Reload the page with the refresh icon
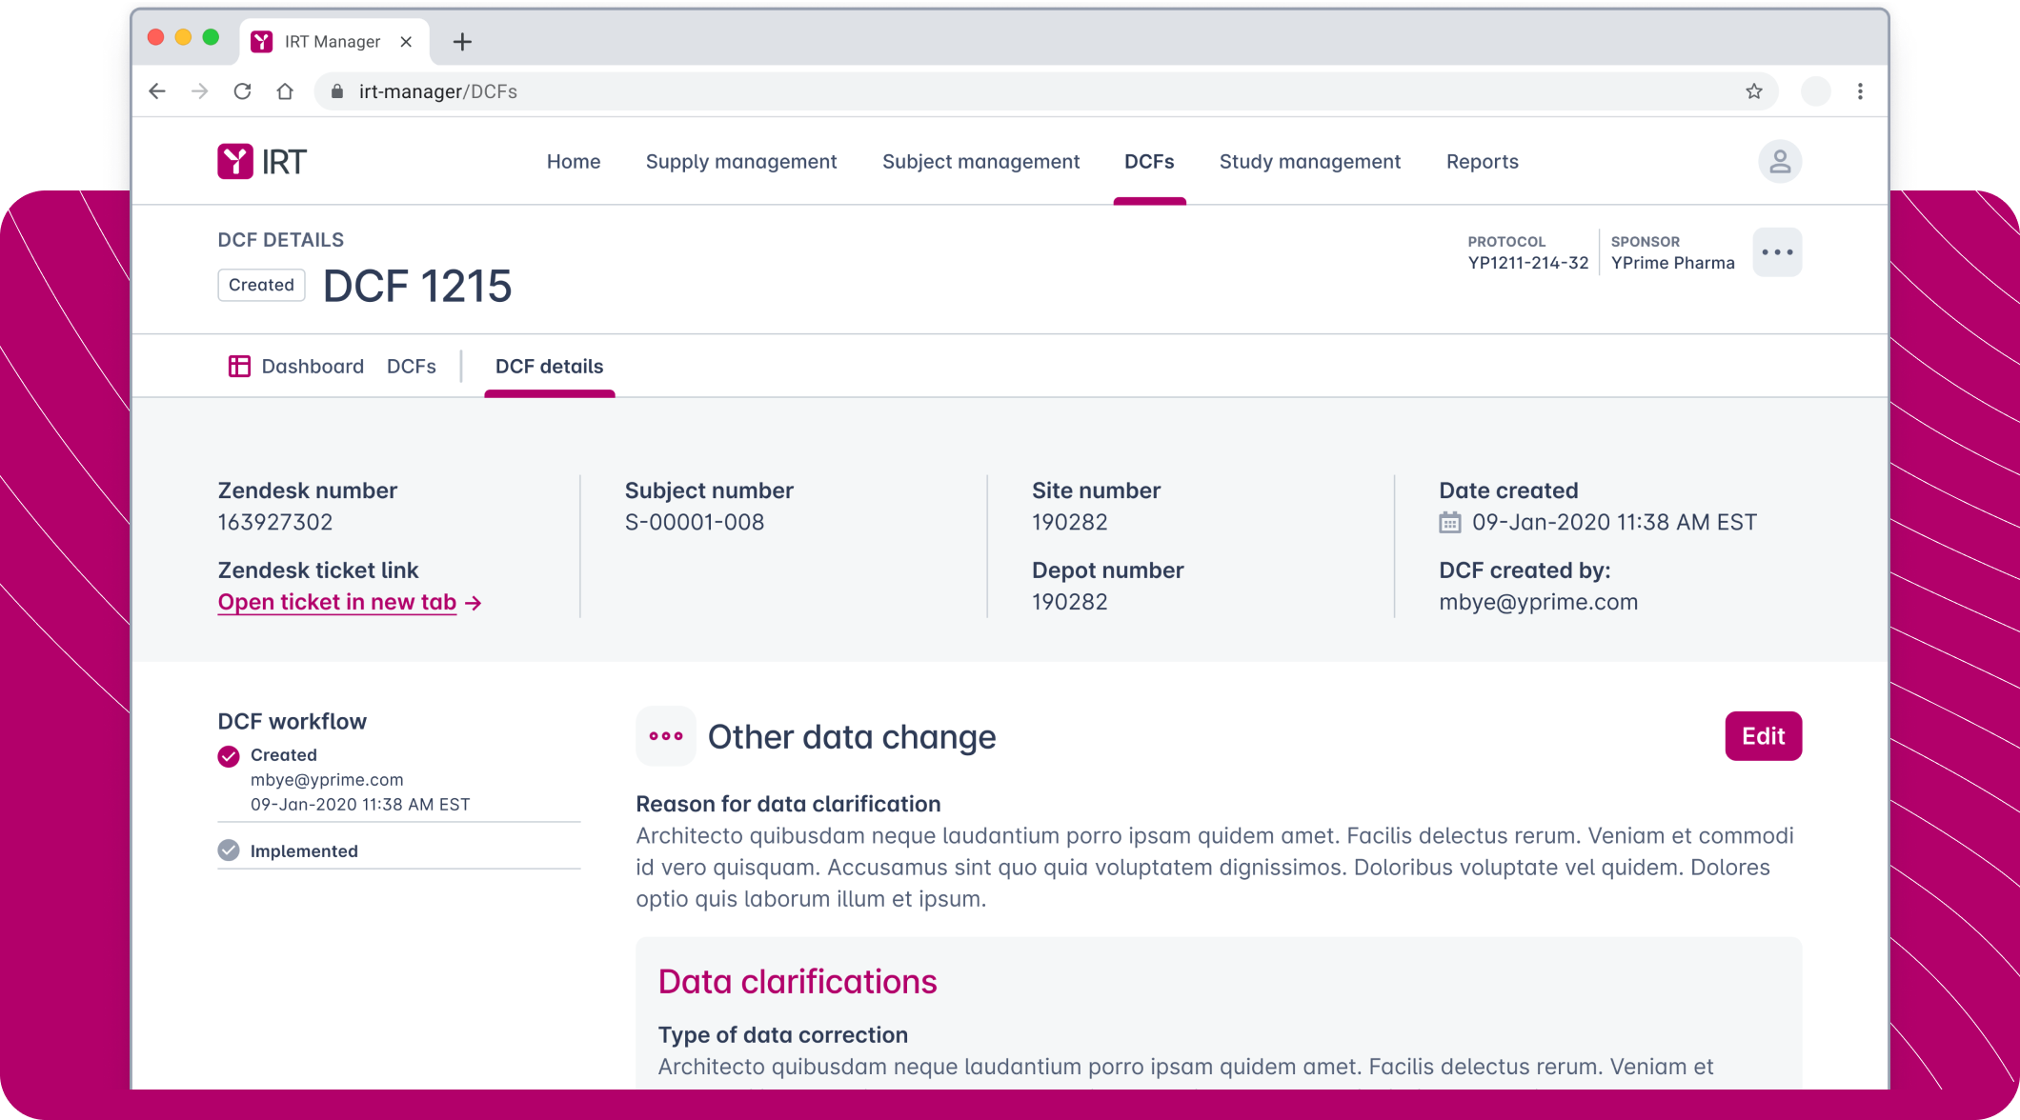The width and height of the screenshot is (2020, 1120). pos(242,91)
